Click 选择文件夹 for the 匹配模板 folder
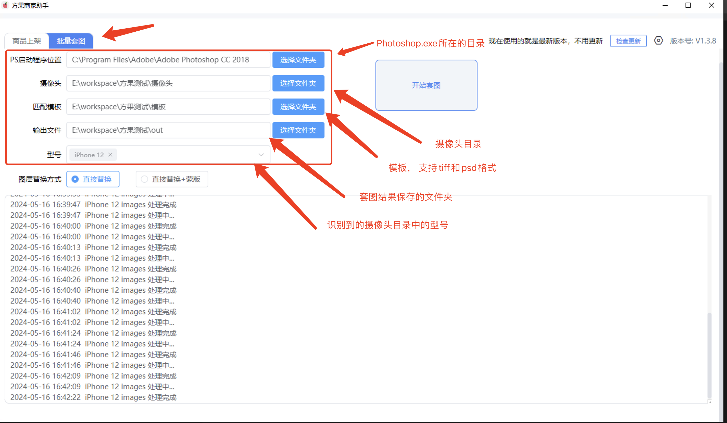 (x=298, y=107)
